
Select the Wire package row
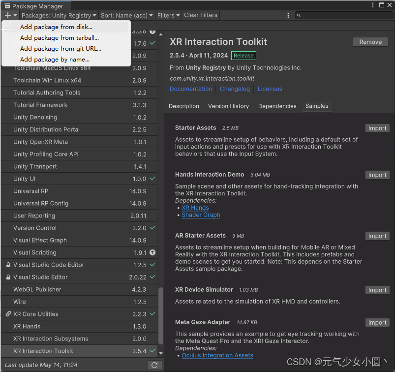[x=79, y=302]
